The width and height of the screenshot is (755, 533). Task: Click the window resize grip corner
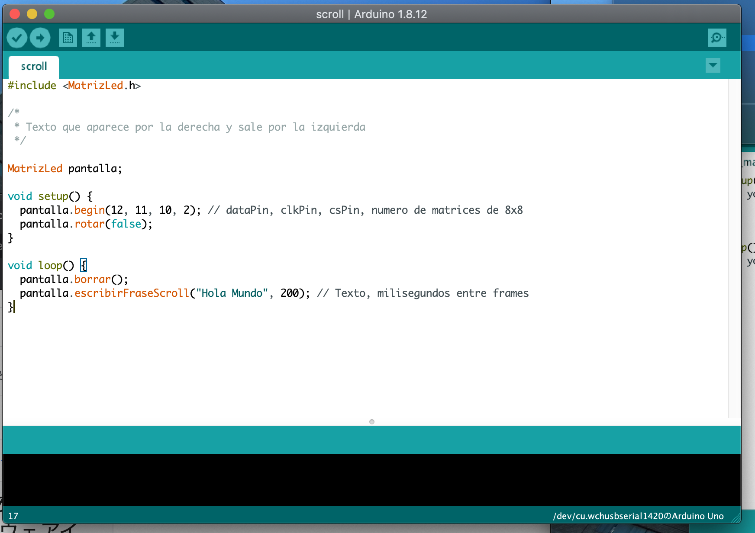[735, 517]
